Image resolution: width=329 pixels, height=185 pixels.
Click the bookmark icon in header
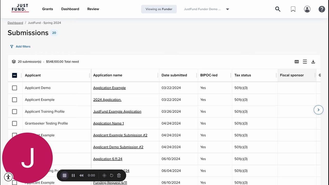293,9
